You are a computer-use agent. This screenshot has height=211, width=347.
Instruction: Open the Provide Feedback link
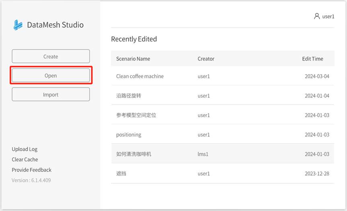click(31, 170)
